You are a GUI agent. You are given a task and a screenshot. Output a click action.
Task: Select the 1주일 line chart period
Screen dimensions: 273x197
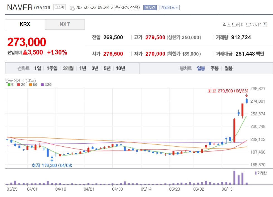tap(52, 68)
